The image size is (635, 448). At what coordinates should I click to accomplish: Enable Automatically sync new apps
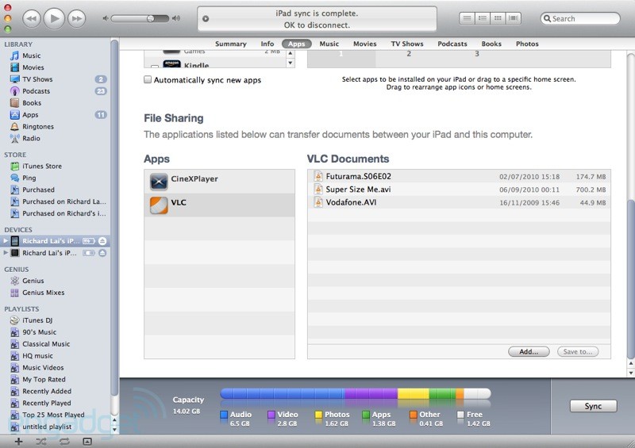click(148, 80)
